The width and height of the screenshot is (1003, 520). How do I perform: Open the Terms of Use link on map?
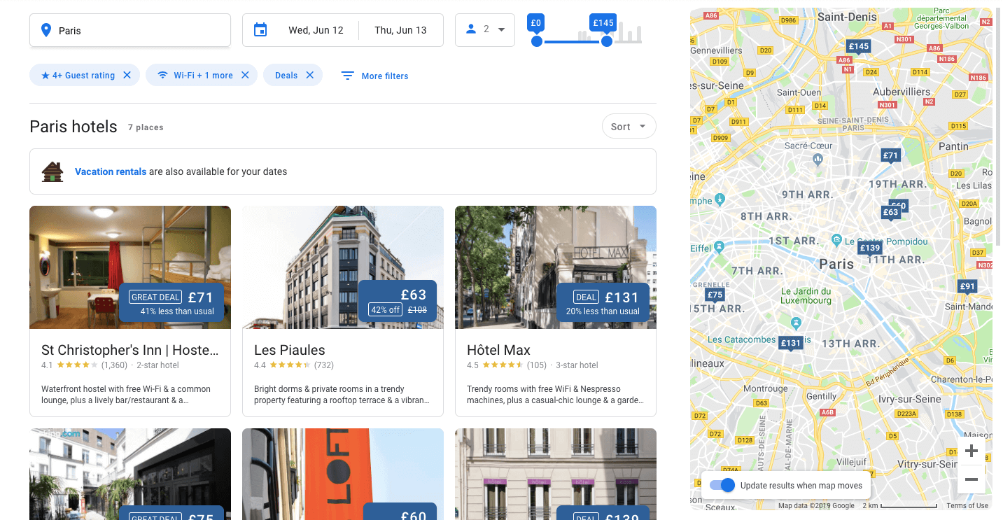coord(967,505)
